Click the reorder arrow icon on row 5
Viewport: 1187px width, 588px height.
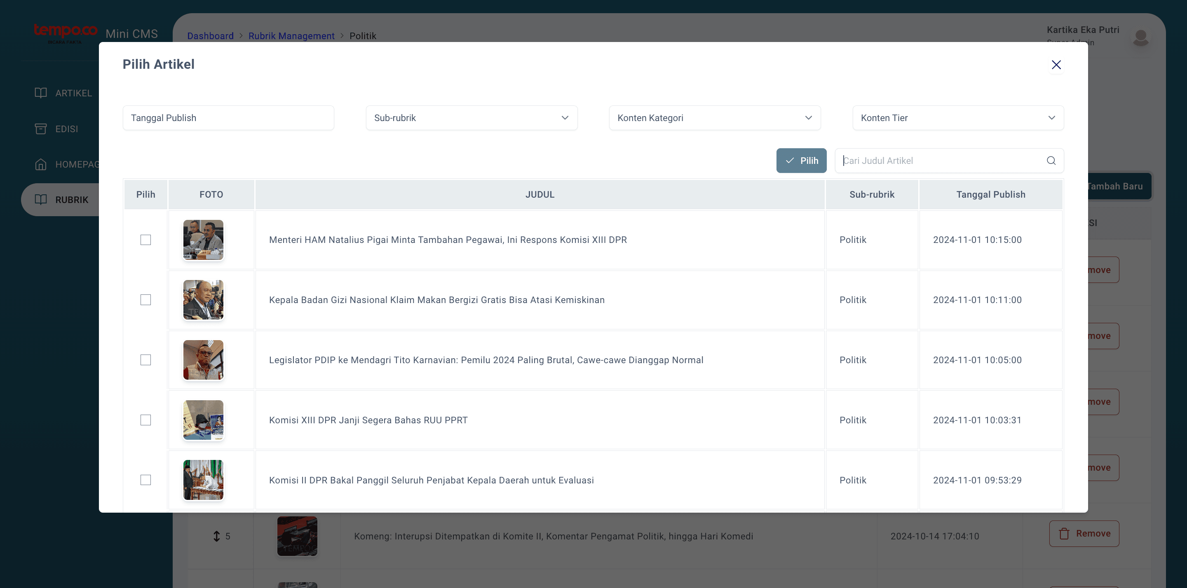(216, 537)
